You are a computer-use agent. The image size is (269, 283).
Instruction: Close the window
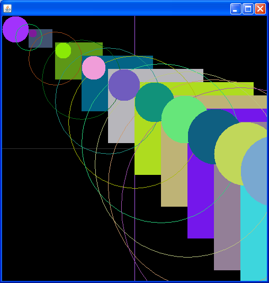tap(260, 8)
